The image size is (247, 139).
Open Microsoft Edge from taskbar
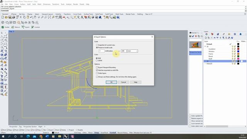28,136
